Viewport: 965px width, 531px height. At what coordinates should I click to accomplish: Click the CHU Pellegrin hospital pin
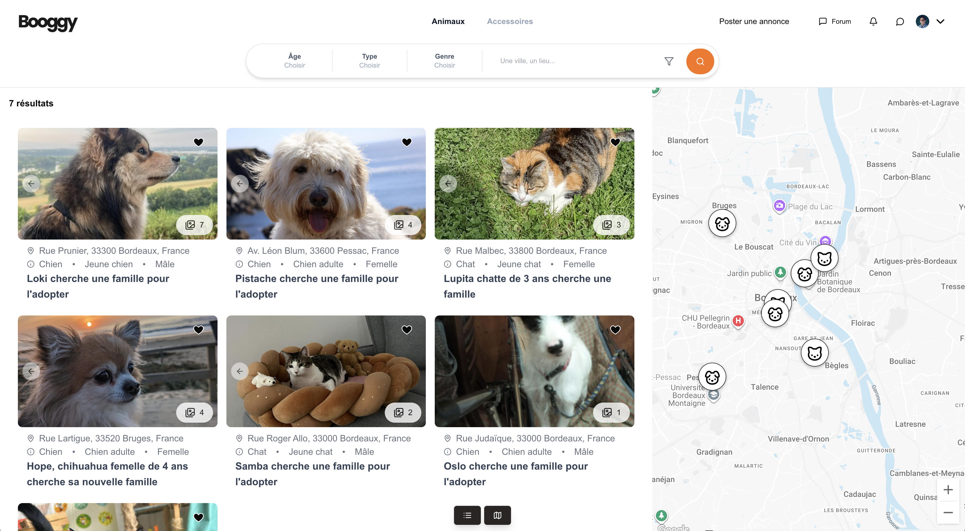738,321
